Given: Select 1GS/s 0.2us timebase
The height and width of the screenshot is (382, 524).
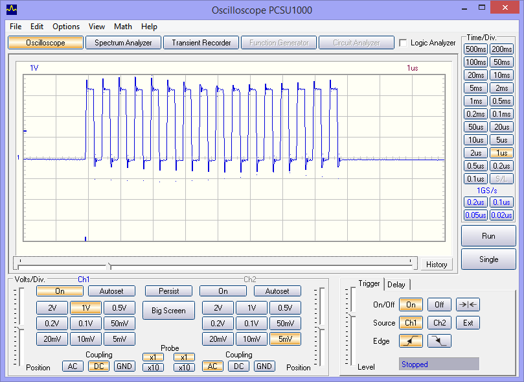Looking at the screenshot, I should coord(476,202).
